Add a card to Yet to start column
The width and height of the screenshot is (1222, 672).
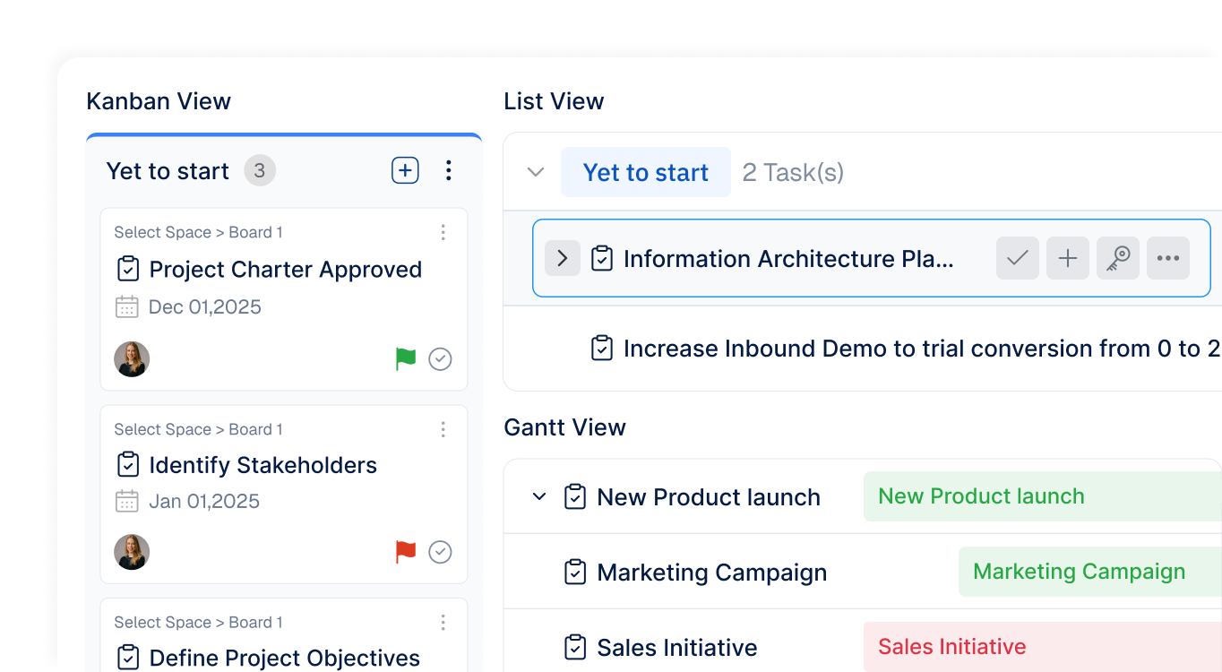pyautogui.click(x=405, y=170)
